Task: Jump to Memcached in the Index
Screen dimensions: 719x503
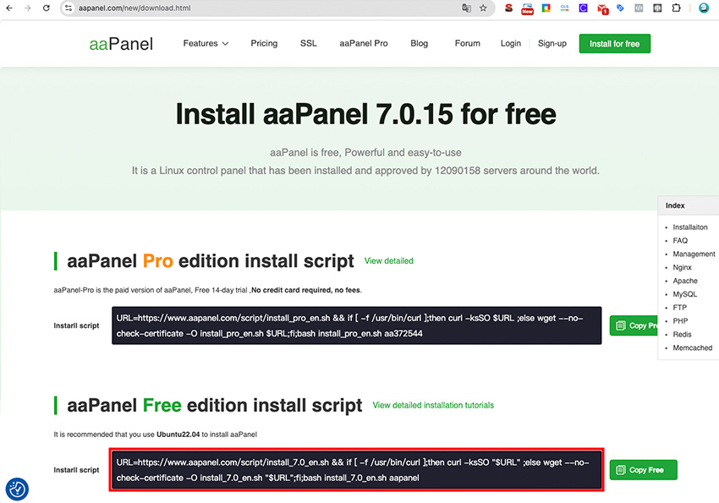Action: pos(693,347)
